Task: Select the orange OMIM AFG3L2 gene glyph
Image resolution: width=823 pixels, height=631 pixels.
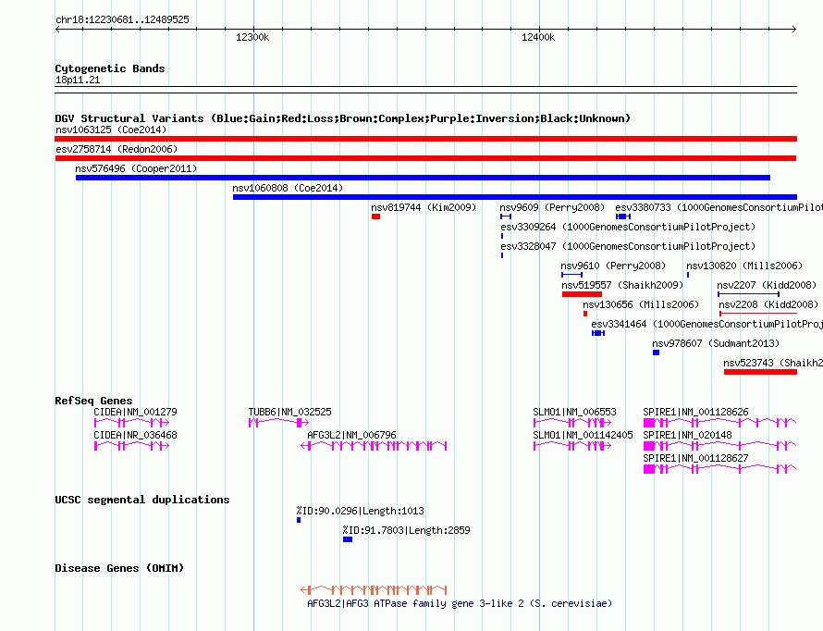Action: click(374, 589)
